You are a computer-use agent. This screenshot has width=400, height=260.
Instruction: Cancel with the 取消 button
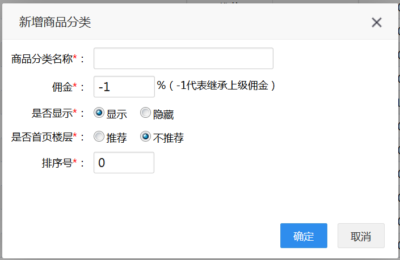pyautogui.click(x=361, y=236)
